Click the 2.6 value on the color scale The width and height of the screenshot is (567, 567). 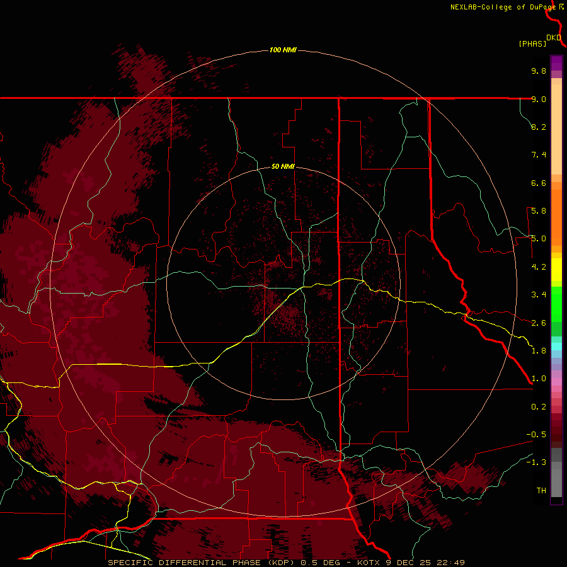pyautogui.click(x=539, y=323)
